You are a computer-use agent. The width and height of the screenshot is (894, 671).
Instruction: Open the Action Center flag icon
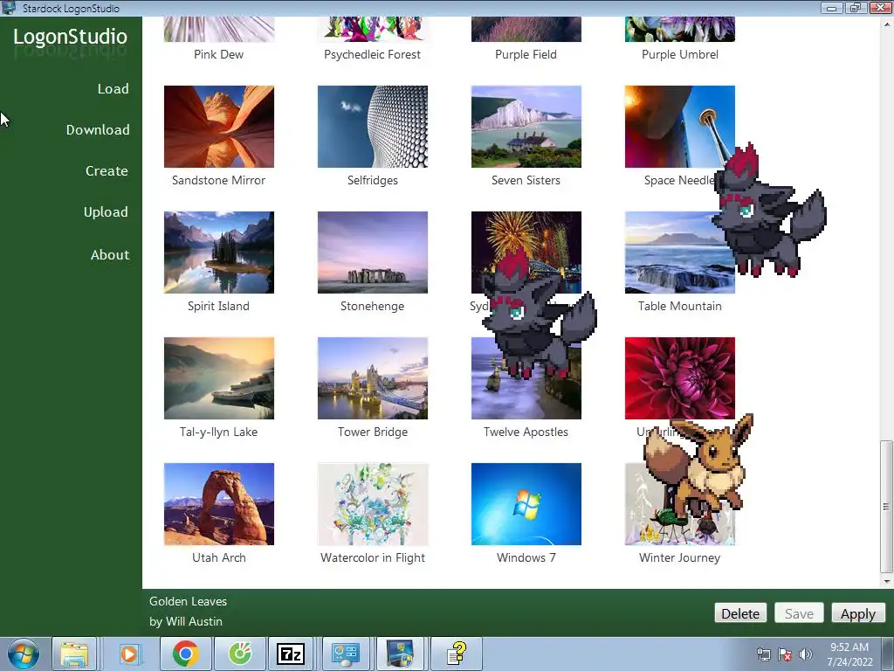point(785,654)
